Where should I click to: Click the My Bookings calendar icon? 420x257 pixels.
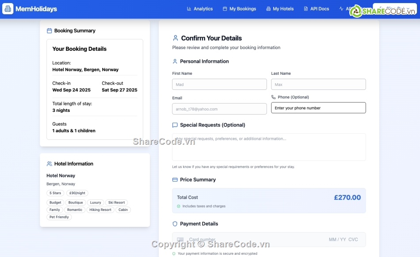pos(225,9)
